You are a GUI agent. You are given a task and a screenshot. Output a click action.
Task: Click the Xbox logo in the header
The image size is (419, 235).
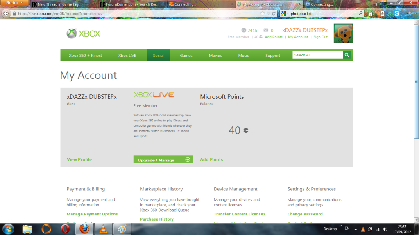tap(83, 34)
